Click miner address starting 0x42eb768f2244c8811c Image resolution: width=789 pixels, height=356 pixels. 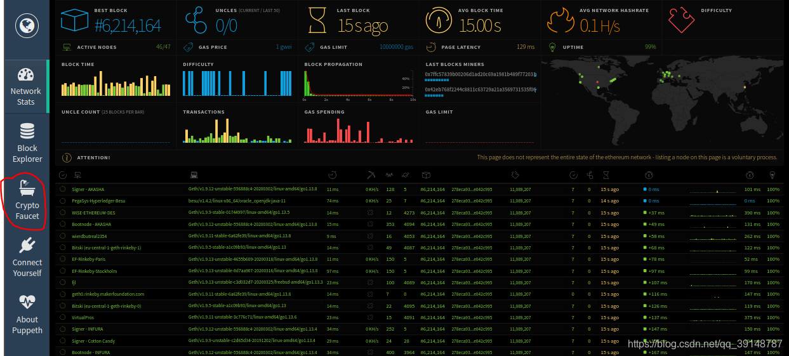[x=481, y=89]
